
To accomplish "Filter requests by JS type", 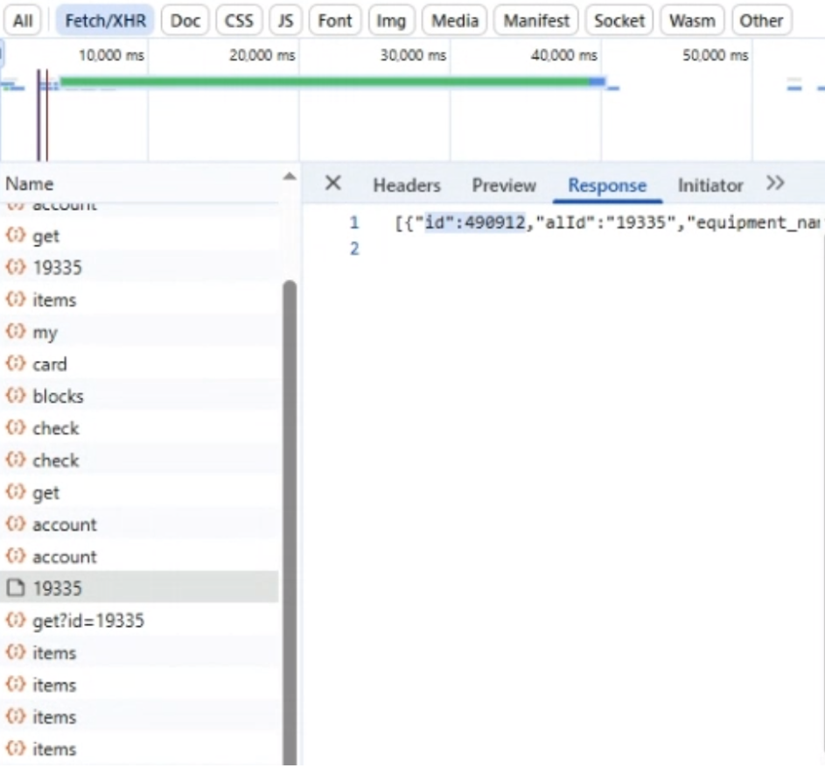I will [285, 20].
